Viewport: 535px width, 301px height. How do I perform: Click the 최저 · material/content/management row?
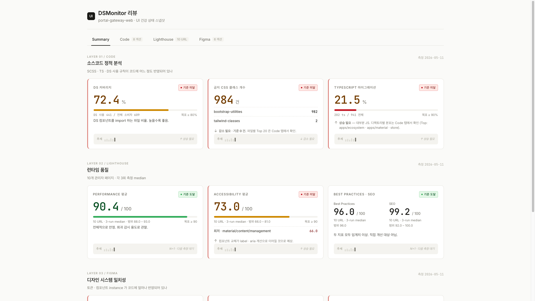click(266, 231)
